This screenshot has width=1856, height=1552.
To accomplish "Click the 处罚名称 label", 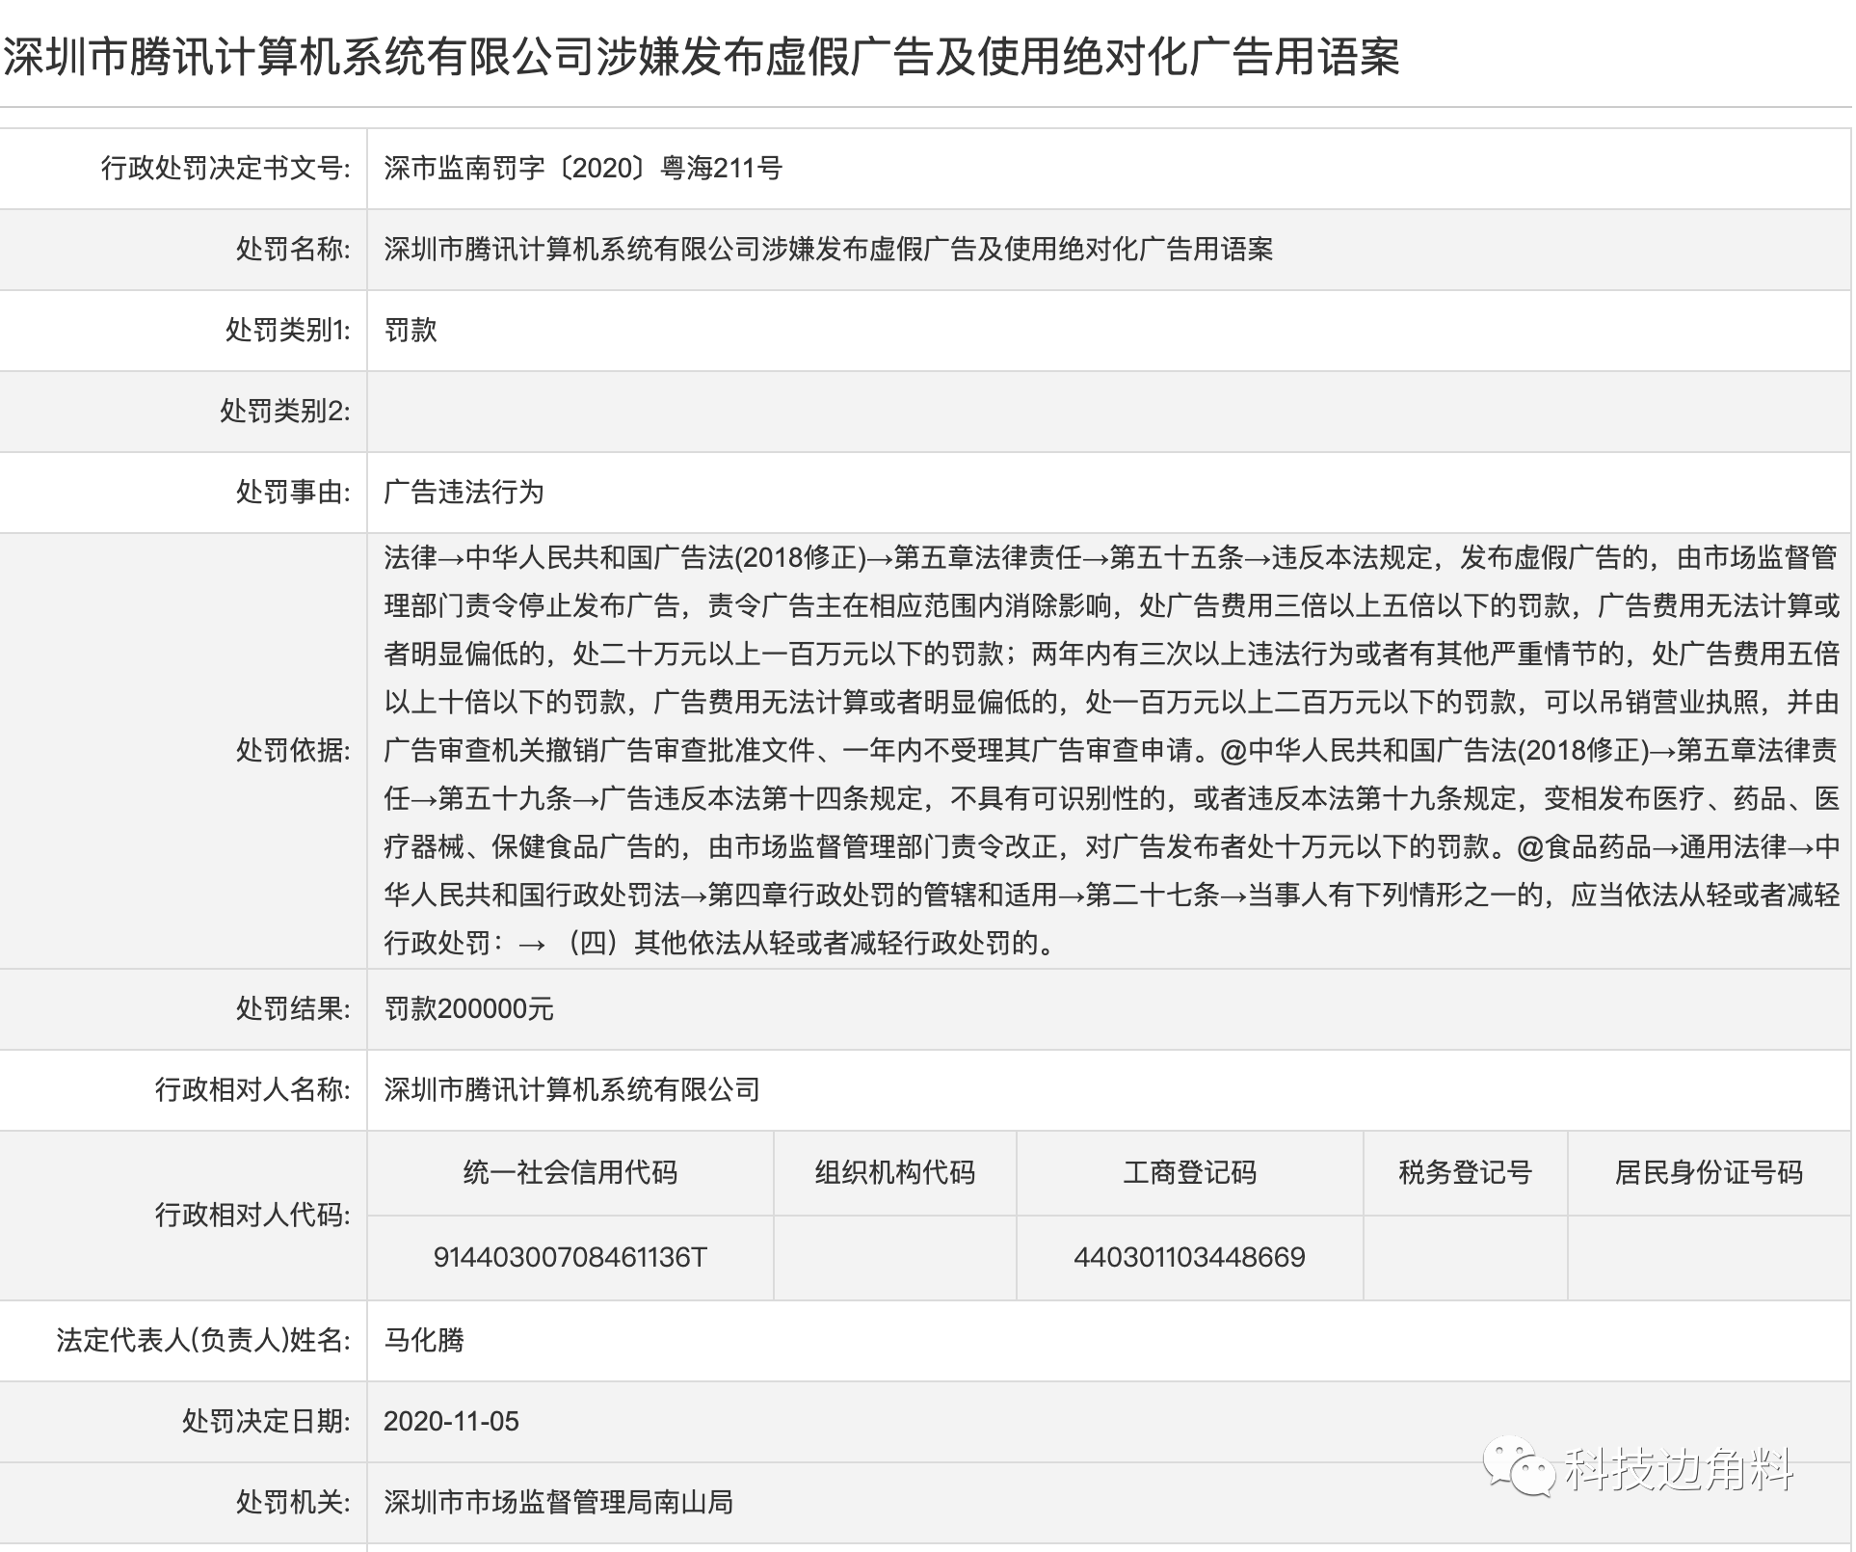I will coord(293,250).
